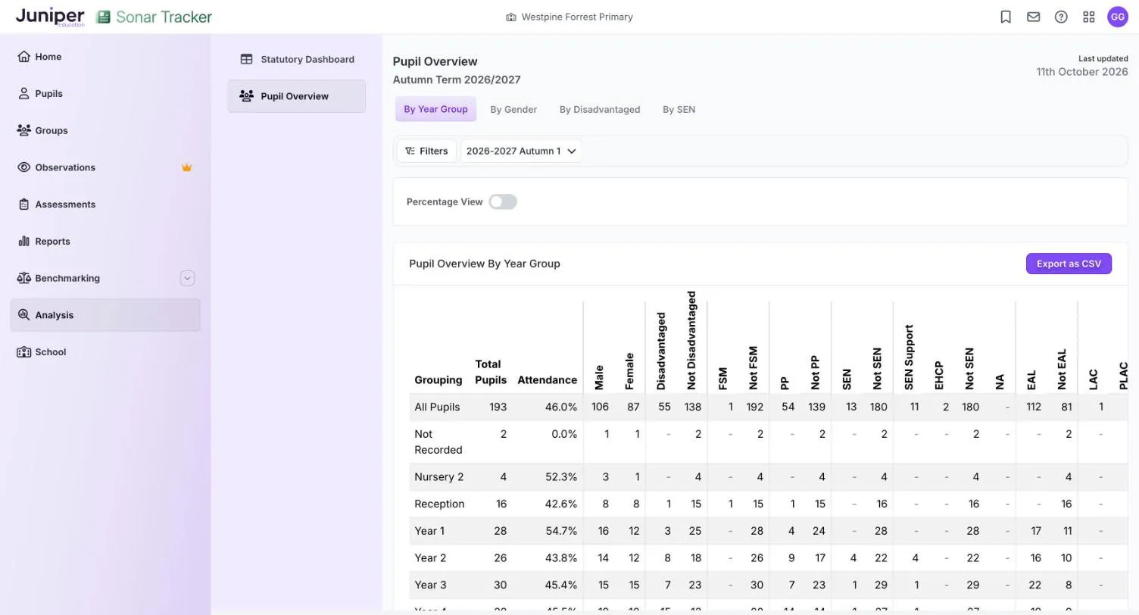Switch to the By Year Group tab
1139x615 pixels.
coord(435,109)
